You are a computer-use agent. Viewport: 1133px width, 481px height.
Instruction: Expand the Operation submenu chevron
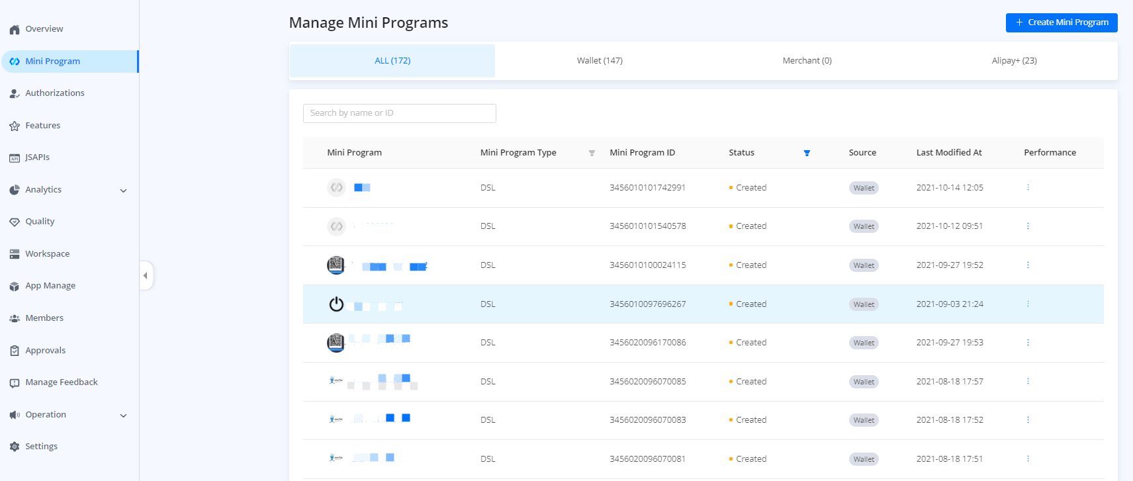coord(123,415)
